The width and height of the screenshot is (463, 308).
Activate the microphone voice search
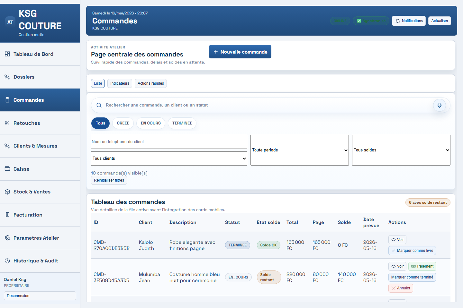[440, 105]
